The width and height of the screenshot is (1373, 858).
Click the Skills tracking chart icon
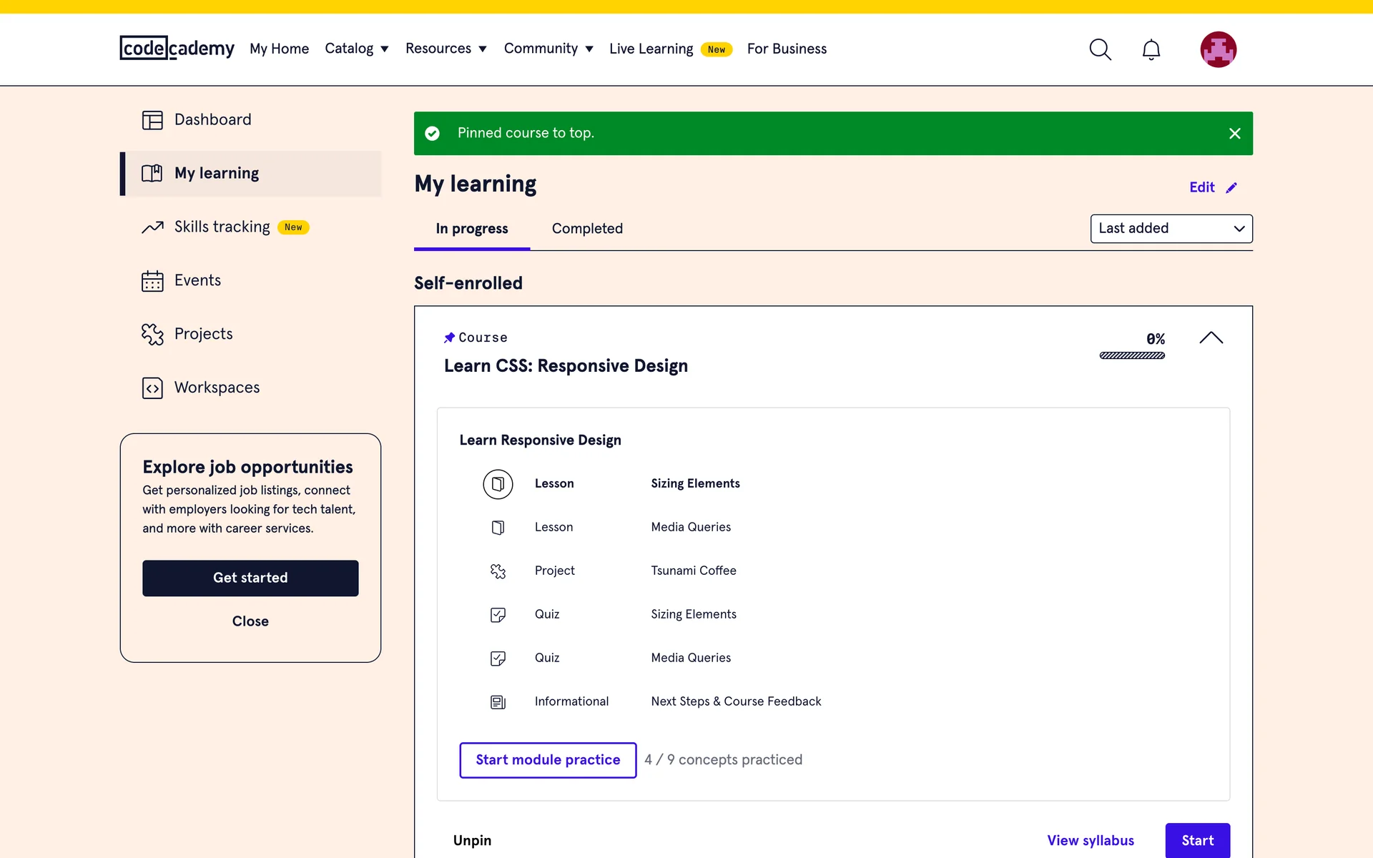coord(152,227)
